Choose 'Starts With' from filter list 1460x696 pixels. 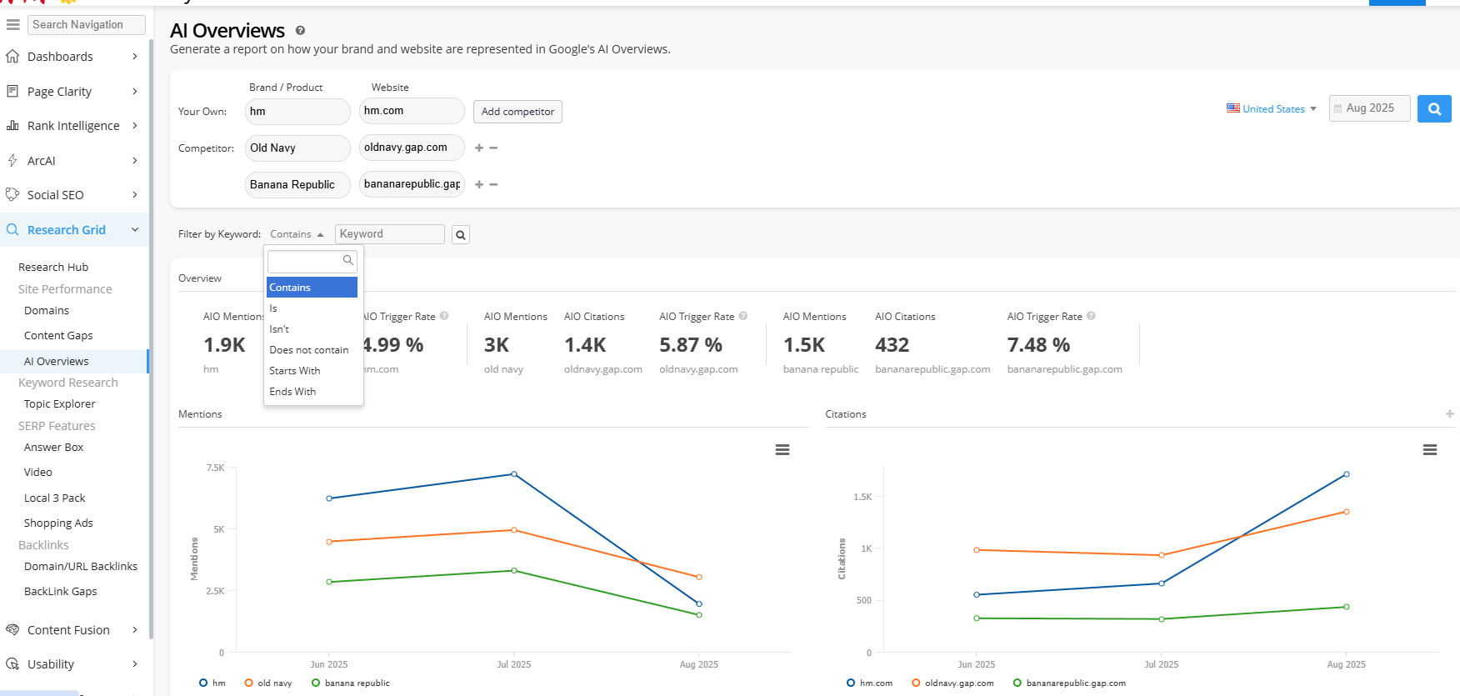click(x=295, y=371)
